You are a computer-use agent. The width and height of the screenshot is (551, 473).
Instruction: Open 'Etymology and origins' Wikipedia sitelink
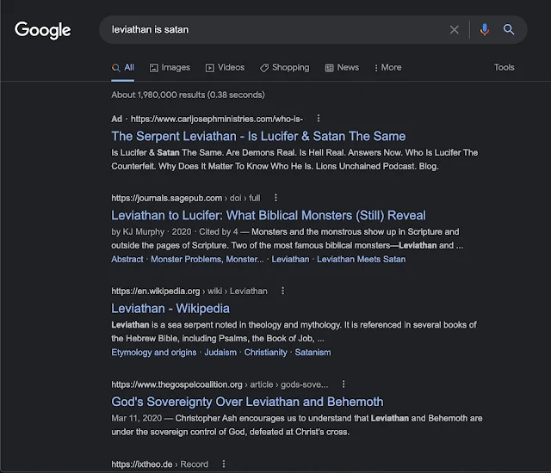pyautogui.click(x=154, y=353)
